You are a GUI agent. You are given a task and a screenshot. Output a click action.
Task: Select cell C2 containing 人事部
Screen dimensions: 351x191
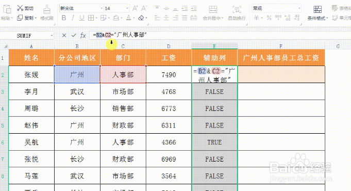123,75
